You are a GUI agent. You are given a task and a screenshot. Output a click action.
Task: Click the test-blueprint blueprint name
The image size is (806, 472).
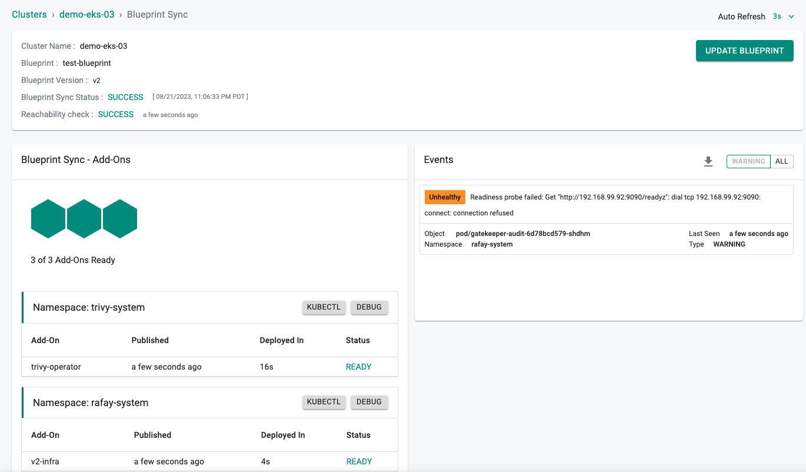pos(87,63)
